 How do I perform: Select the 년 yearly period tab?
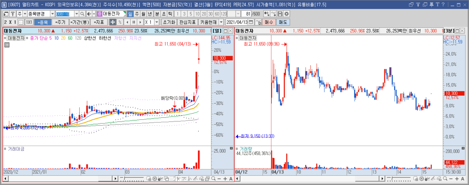(150, 14)
